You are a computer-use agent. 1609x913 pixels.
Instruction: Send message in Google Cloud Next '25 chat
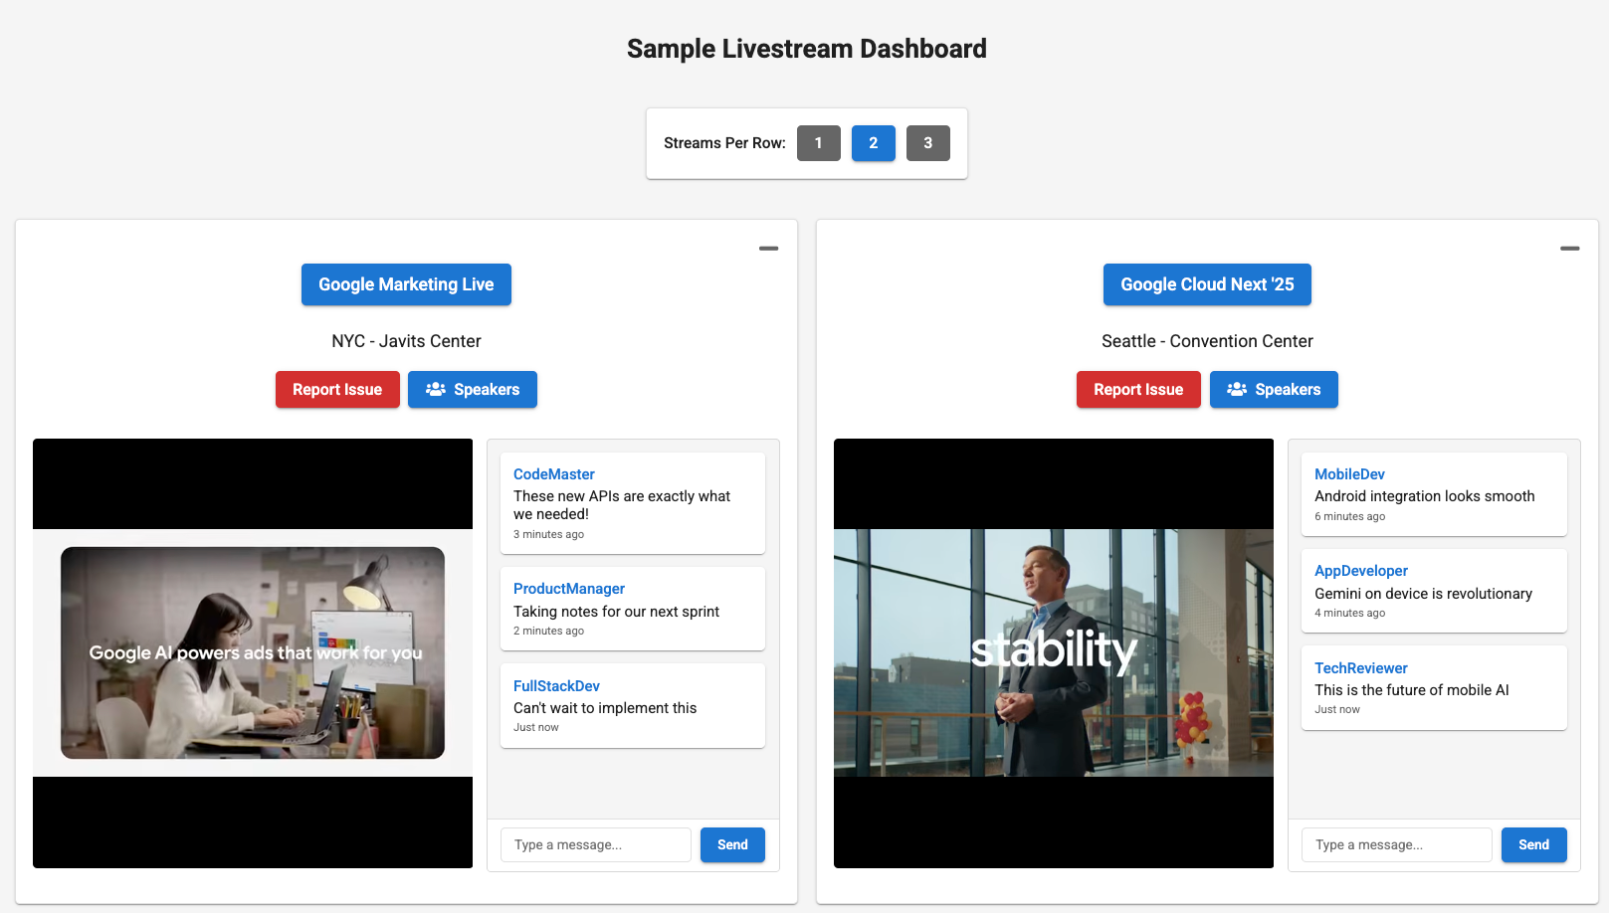coord(1533,845)
